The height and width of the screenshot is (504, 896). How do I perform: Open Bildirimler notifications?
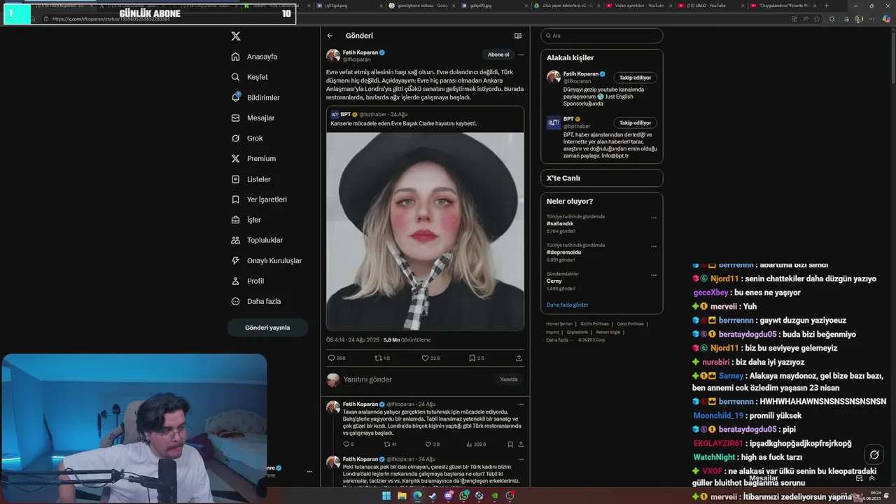[x=255, y=97]
